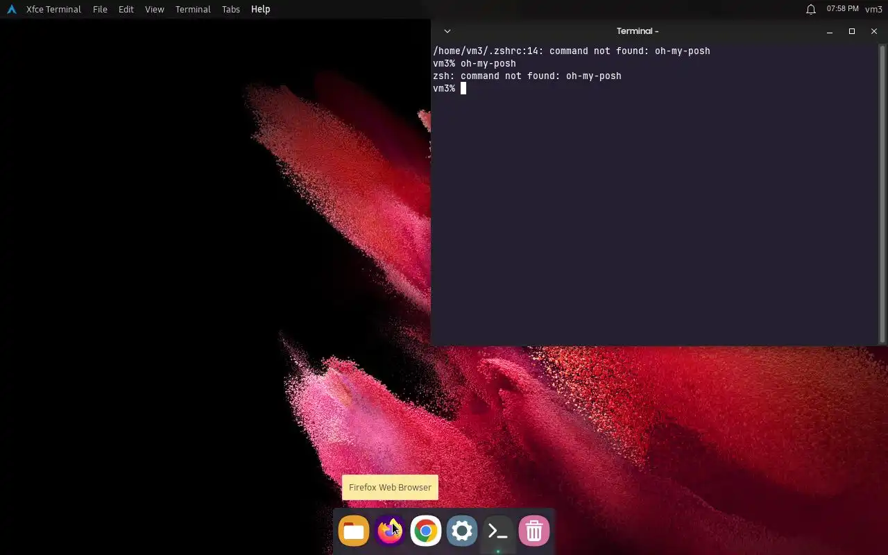The image size is (888, 555).
Task: Open the Edit menu
Action: [x=126, y=9]
